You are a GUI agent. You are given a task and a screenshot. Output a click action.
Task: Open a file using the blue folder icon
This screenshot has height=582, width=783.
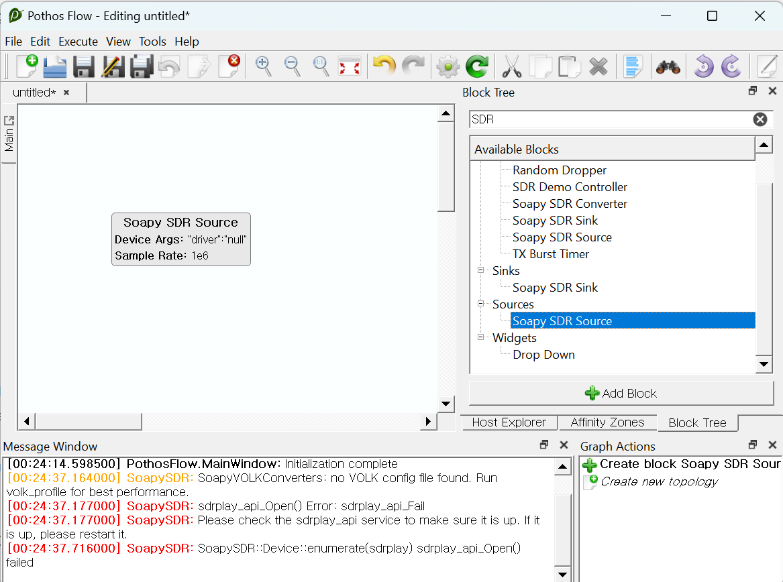pyautogui.click(x=55, y=66)
